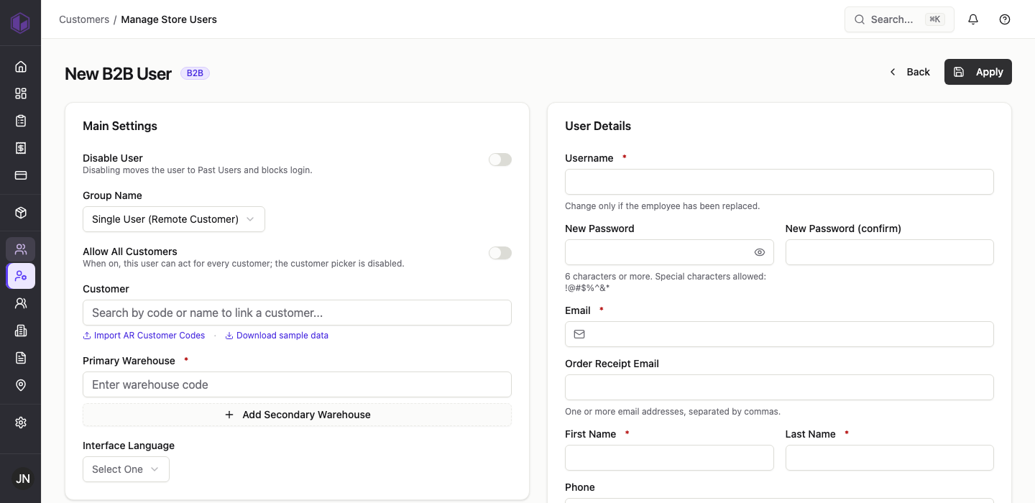
Task: Click the search magnifier icon
Action: 860,19
